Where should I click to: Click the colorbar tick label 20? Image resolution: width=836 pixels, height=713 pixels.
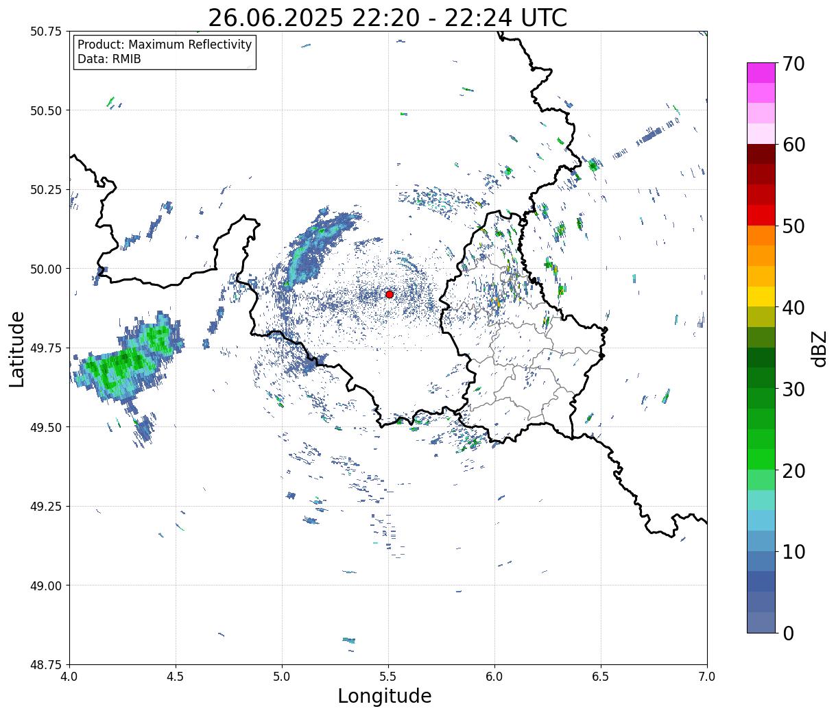tap(794, 471)
